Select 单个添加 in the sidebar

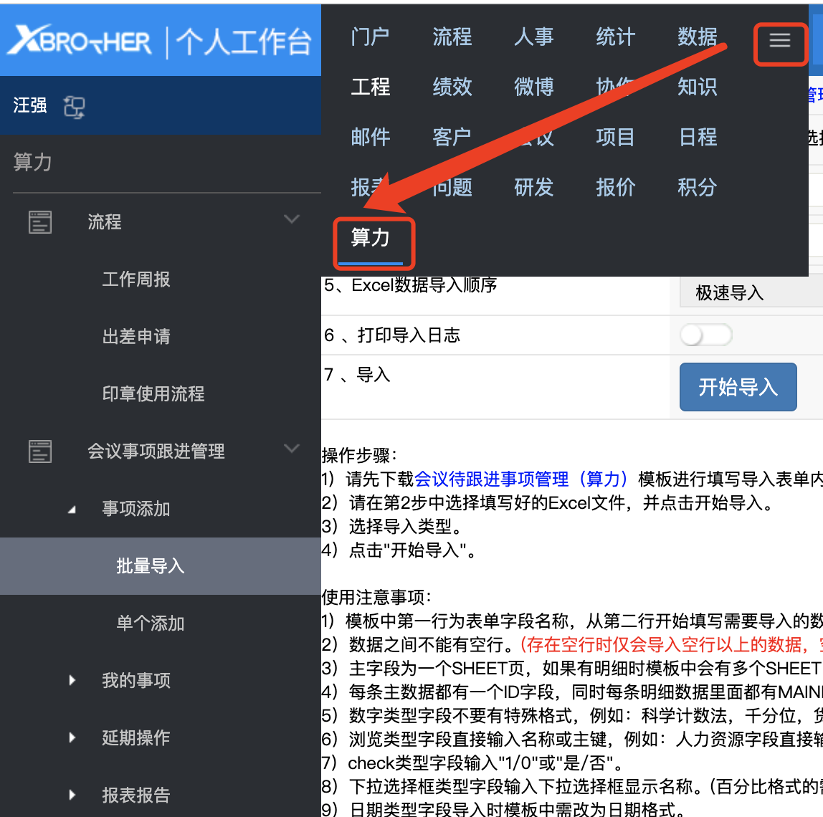[151, 623]
